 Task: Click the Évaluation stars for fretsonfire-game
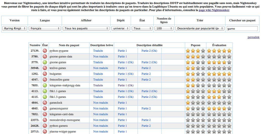pyautogui.click(x=219, y=80)
